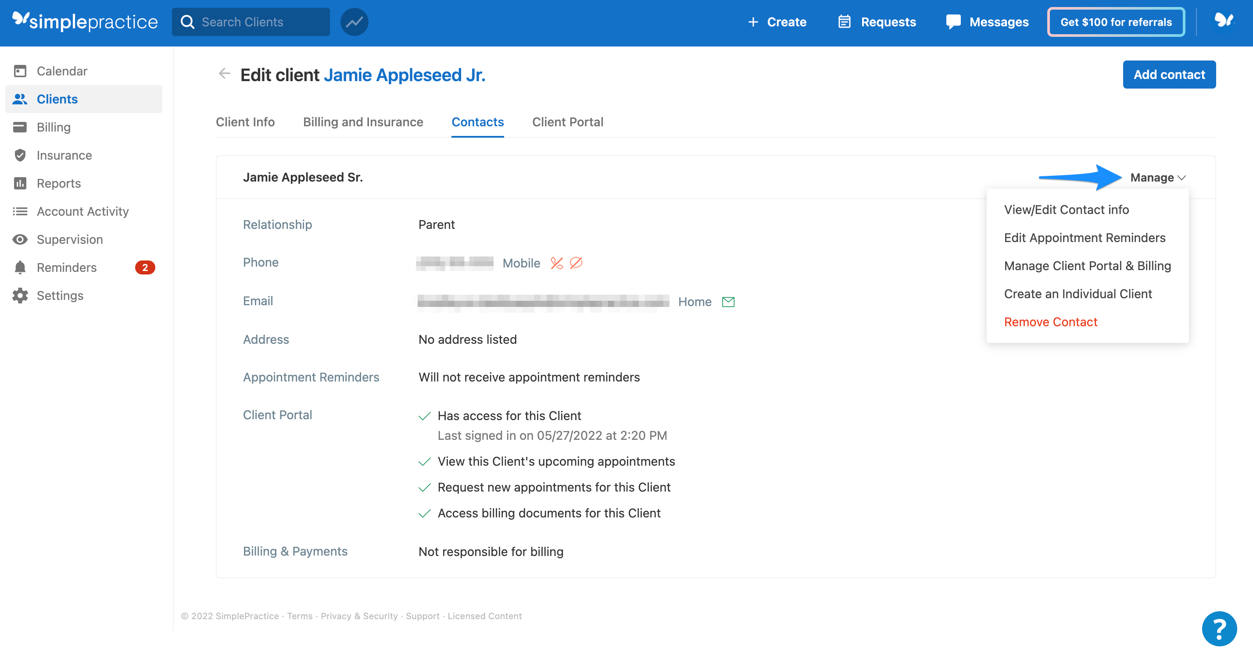Click the text No address listed
Screen dimensions: 1253x663
[x=467, y=339]
